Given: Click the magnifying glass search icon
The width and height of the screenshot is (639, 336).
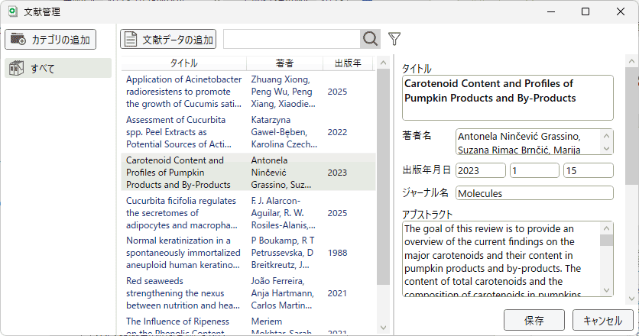Looking at the screenshot, I should (370, 39).
